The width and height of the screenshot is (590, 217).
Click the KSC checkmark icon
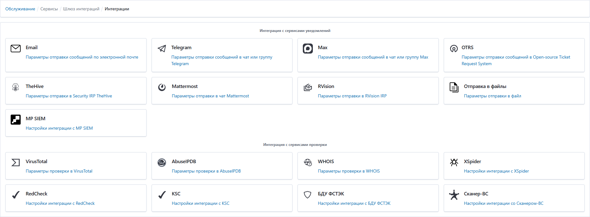tap(162, 195)
